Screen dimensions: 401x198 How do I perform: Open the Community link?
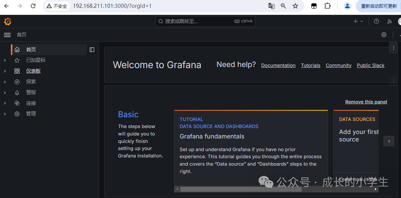[339, 66]
